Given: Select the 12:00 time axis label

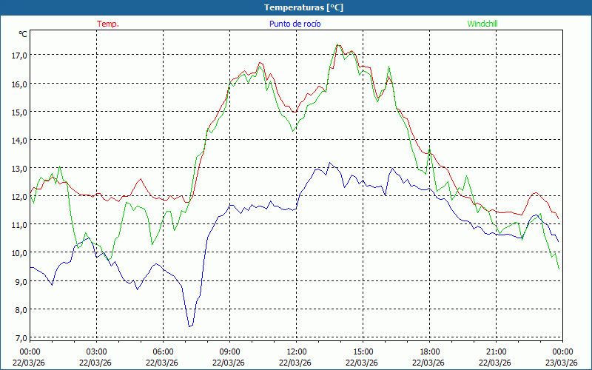Looking at the screenshot, I should tap(296, 351).
